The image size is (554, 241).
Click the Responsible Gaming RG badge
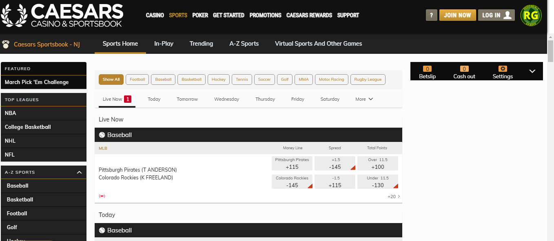pos(531,15)
